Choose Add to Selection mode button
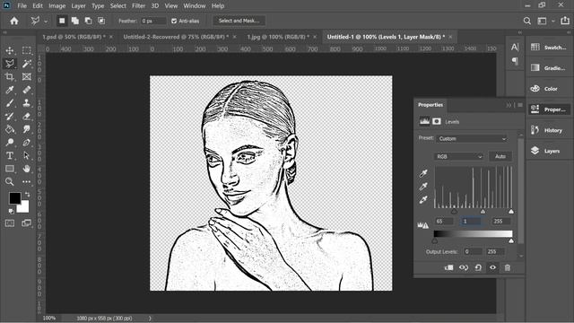The height and width of the screenshot is (323, 574). (75, 21)
